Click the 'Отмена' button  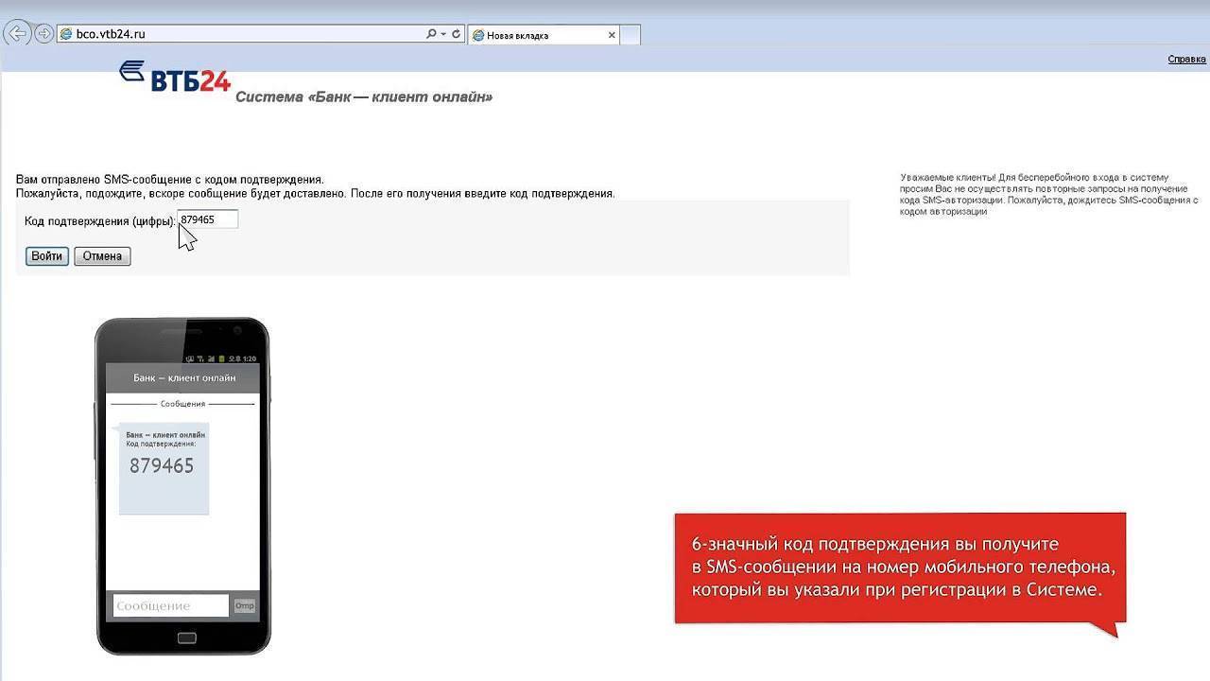pyautogui.click(x=102, y=256)
